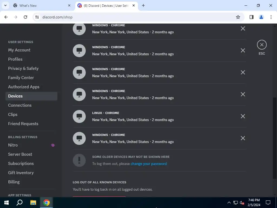Close the Discord browser tab

(x=134, y=5)
